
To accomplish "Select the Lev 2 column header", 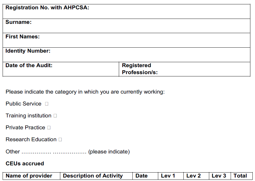I will pyautogui.click(x=196, y=176).
